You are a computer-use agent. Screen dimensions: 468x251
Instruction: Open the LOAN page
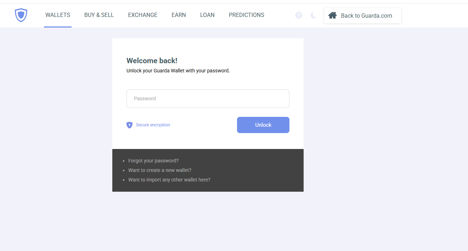(207, 15)
